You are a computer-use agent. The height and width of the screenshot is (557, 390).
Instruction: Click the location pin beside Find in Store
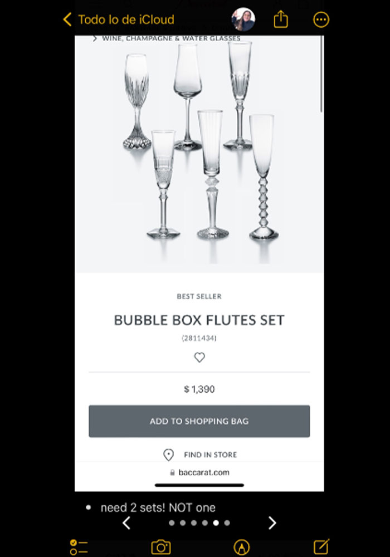[x=168, y=455]
